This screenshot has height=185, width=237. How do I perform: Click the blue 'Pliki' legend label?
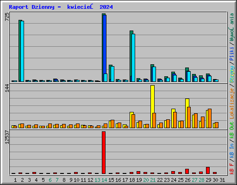point(232,54)
